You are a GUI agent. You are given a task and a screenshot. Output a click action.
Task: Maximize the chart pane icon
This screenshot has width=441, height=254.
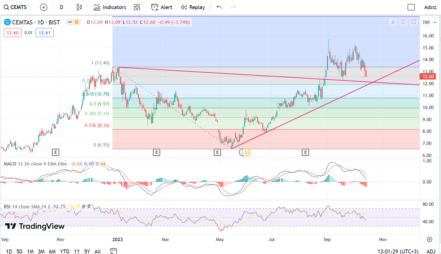click(x=414, y=22)
